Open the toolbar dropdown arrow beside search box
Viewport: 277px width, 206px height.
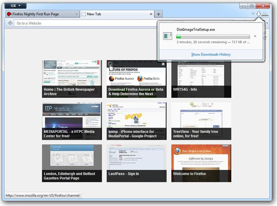tap(267, 23)
